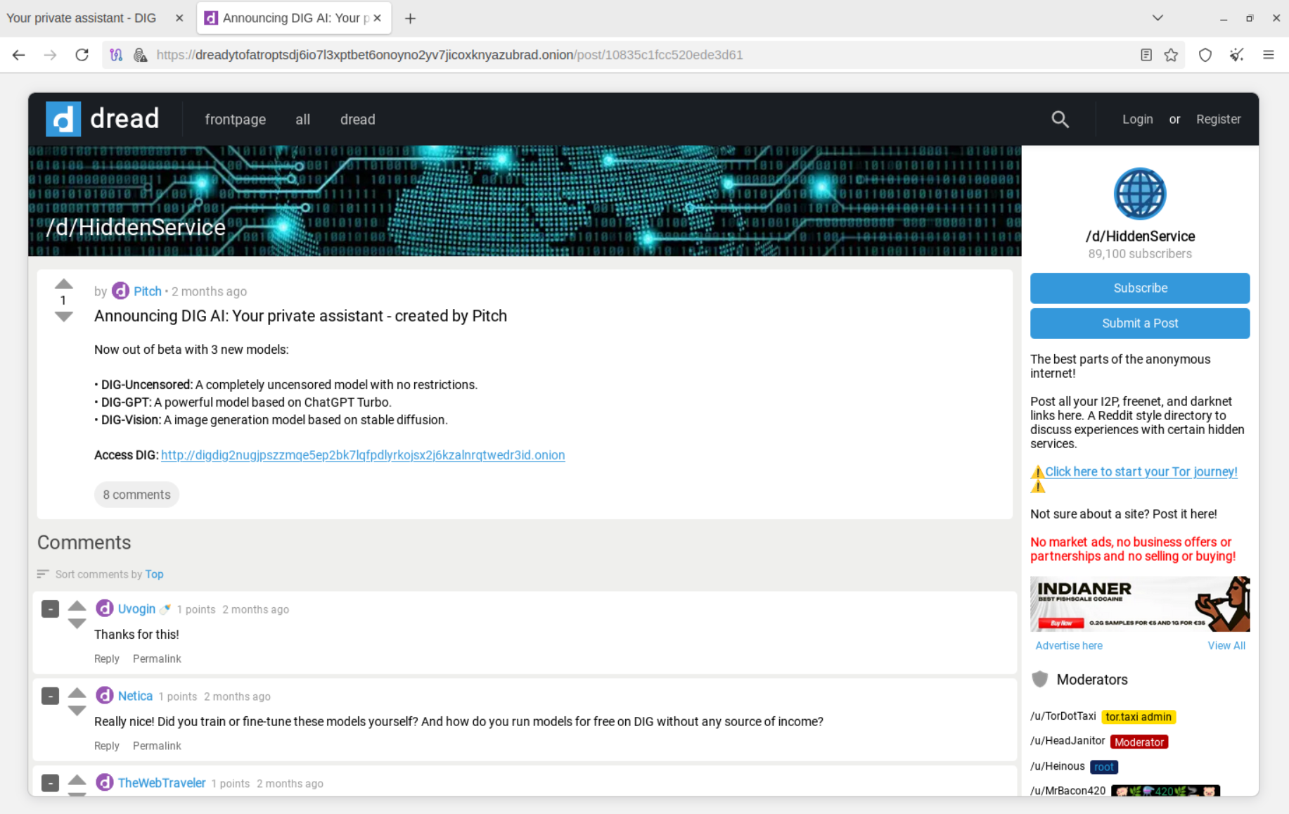
Task: Open the browser hamburger menu
Action: click(x=1269, y=55)
